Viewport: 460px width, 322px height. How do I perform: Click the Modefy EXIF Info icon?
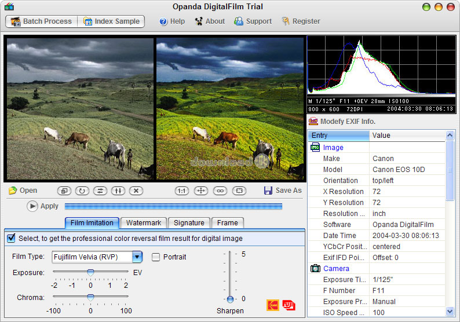click(313, 121)
